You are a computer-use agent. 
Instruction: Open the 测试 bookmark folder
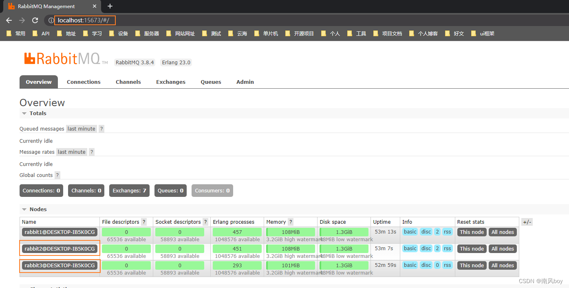click(x=212, y=33)
